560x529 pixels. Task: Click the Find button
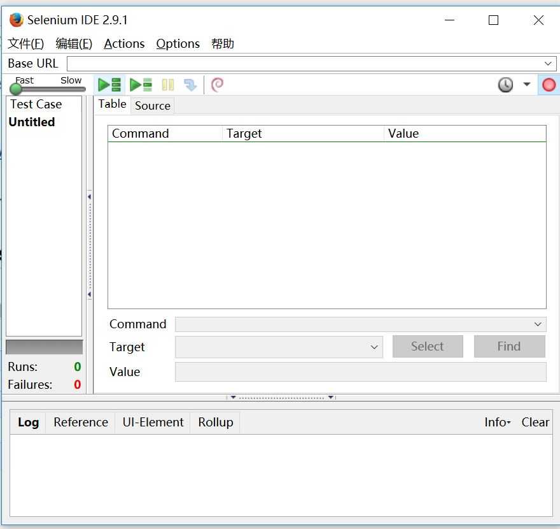(509, 346)
